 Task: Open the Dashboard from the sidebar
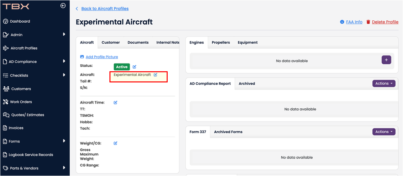point(20,21)
